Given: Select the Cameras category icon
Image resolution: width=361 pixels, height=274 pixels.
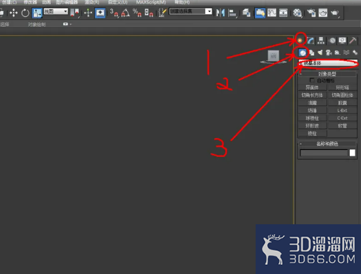Looking at the screenshot, I should coord(329,53).
